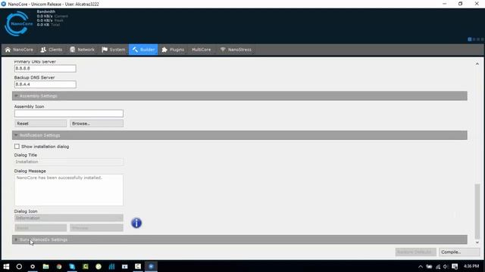This screenshot has height=272, width=485.
Task: Go to the System tab
Action: [x=114, y=50]
